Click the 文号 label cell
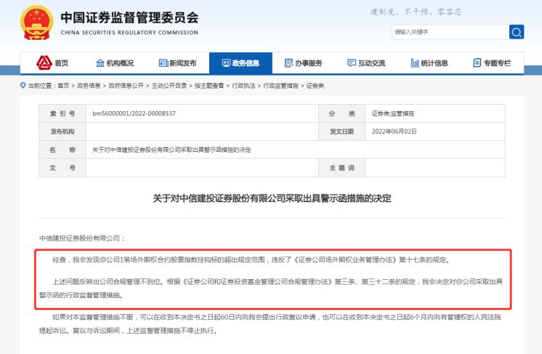This screenshot has width=542, height=354. click(x=62, y=168)
